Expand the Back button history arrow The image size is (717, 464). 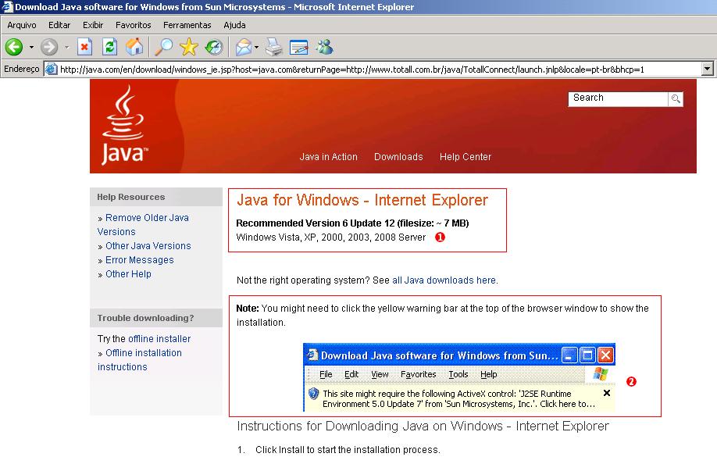tap(30, 47)
